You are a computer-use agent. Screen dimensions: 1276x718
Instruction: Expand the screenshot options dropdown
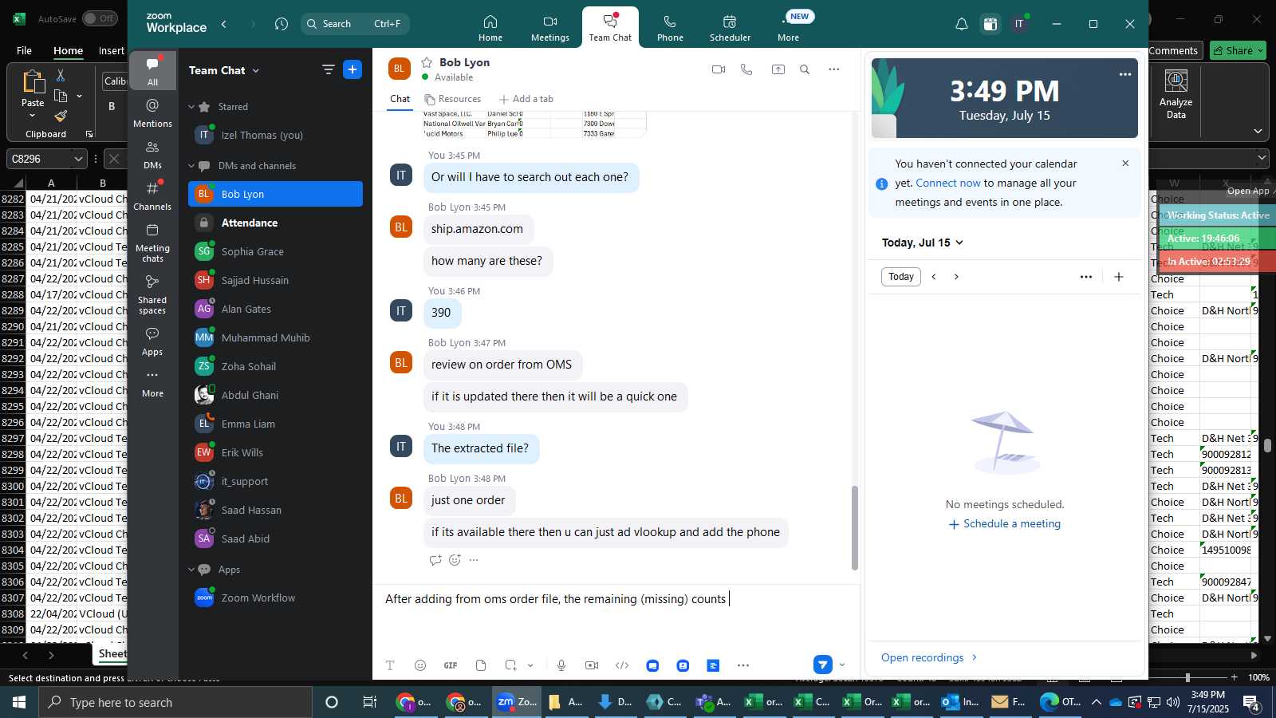530,665
